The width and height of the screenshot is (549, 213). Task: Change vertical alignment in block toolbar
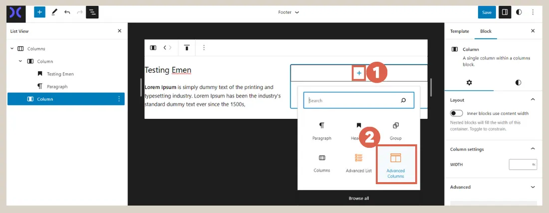point(187,48)
